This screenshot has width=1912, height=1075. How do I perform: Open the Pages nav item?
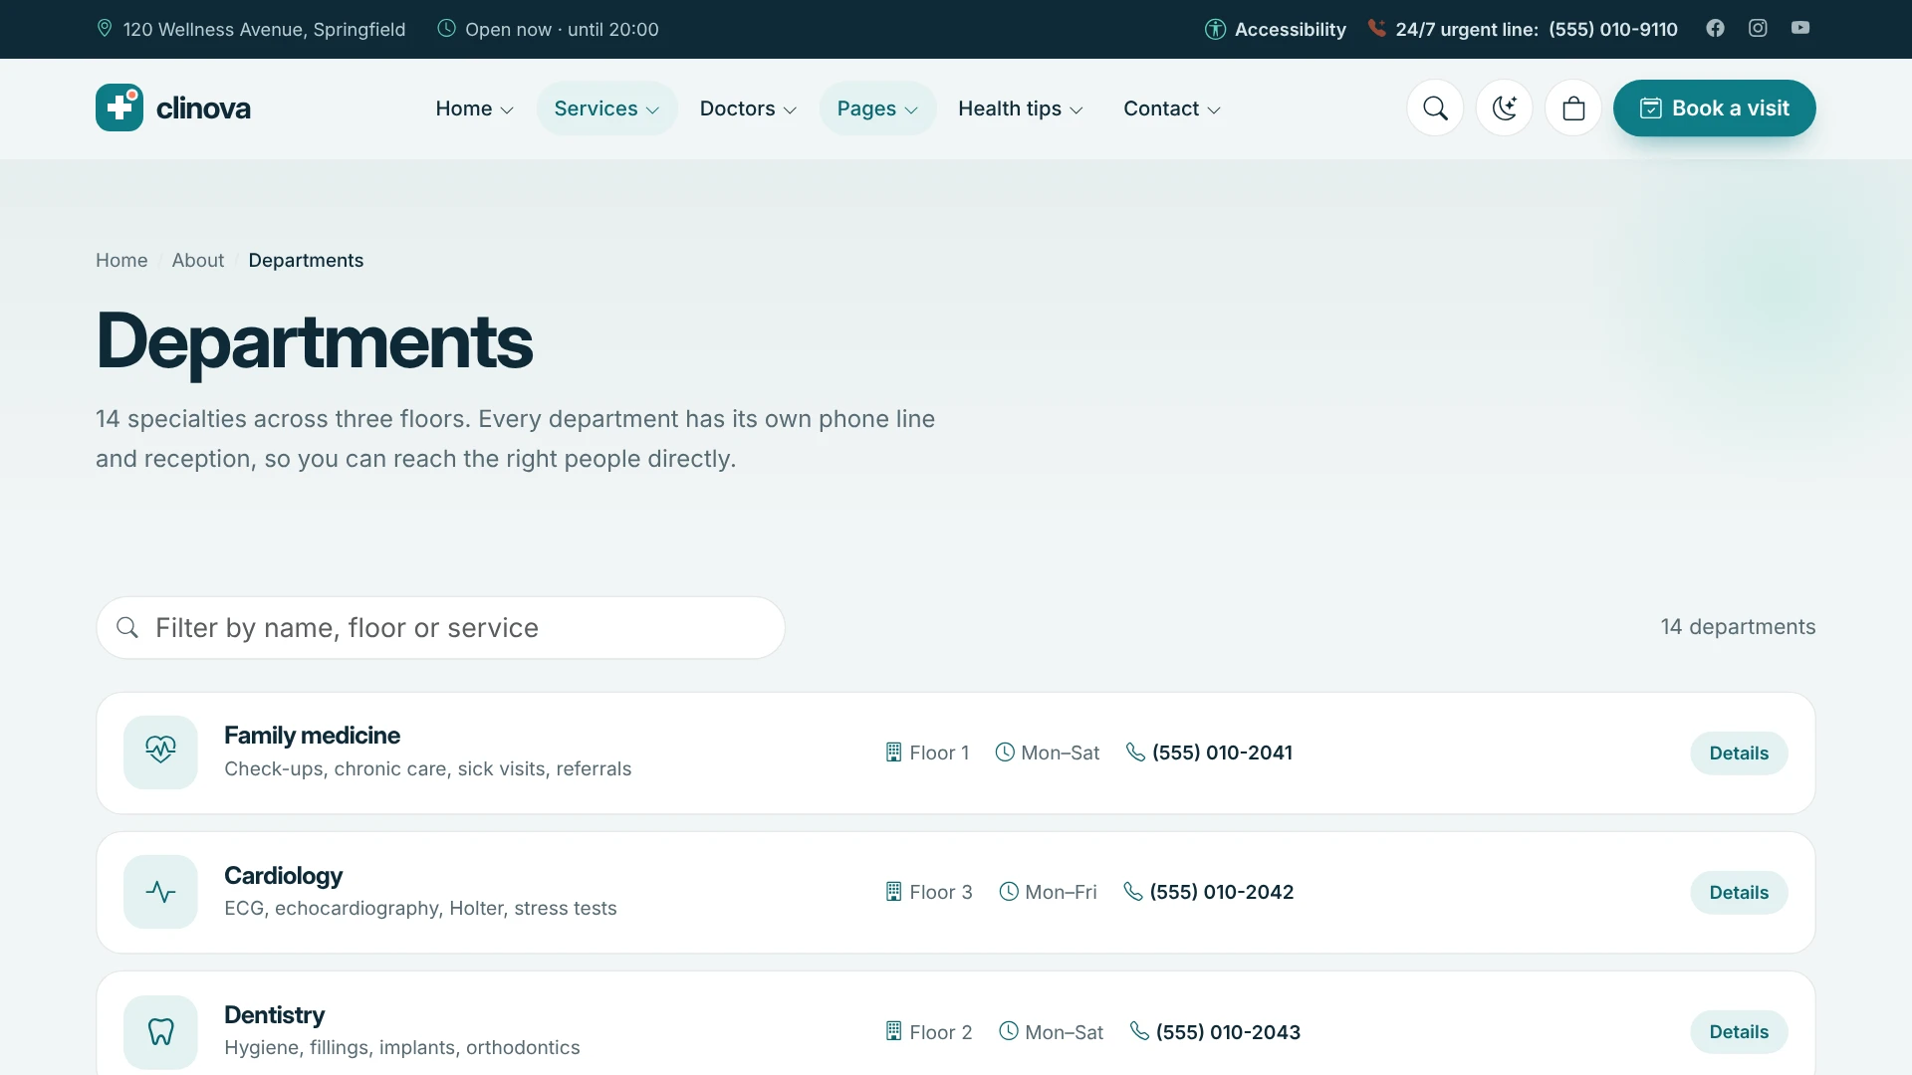[x=877, y=108]
